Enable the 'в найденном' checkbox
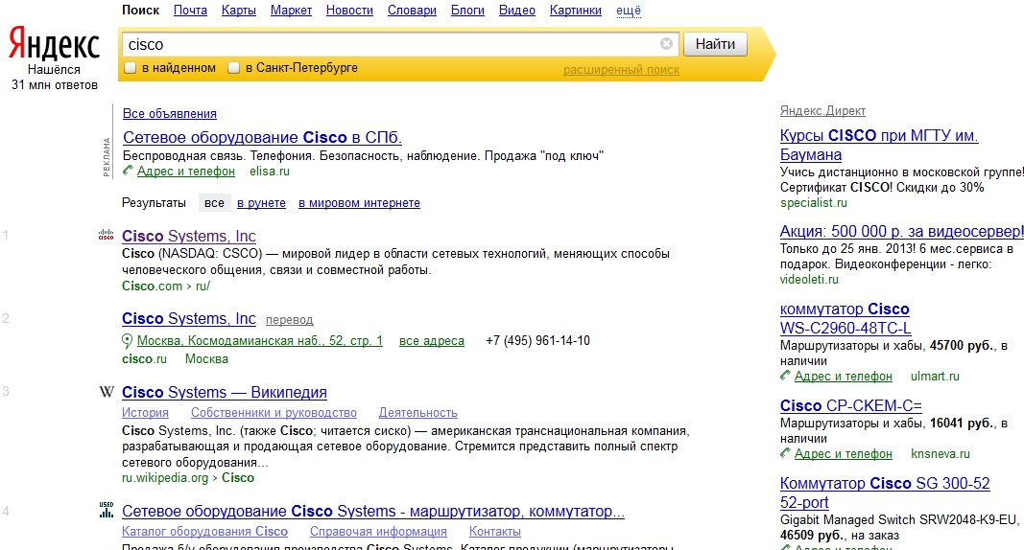The width and height of the screenshot is (1024, 550). [x=131, y=68]
